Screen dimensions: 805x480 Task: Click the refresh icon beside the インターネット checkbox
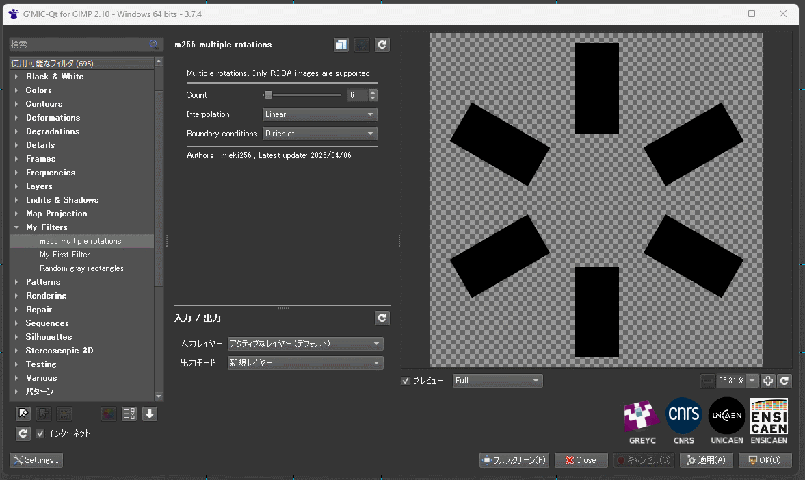[23, 433]
